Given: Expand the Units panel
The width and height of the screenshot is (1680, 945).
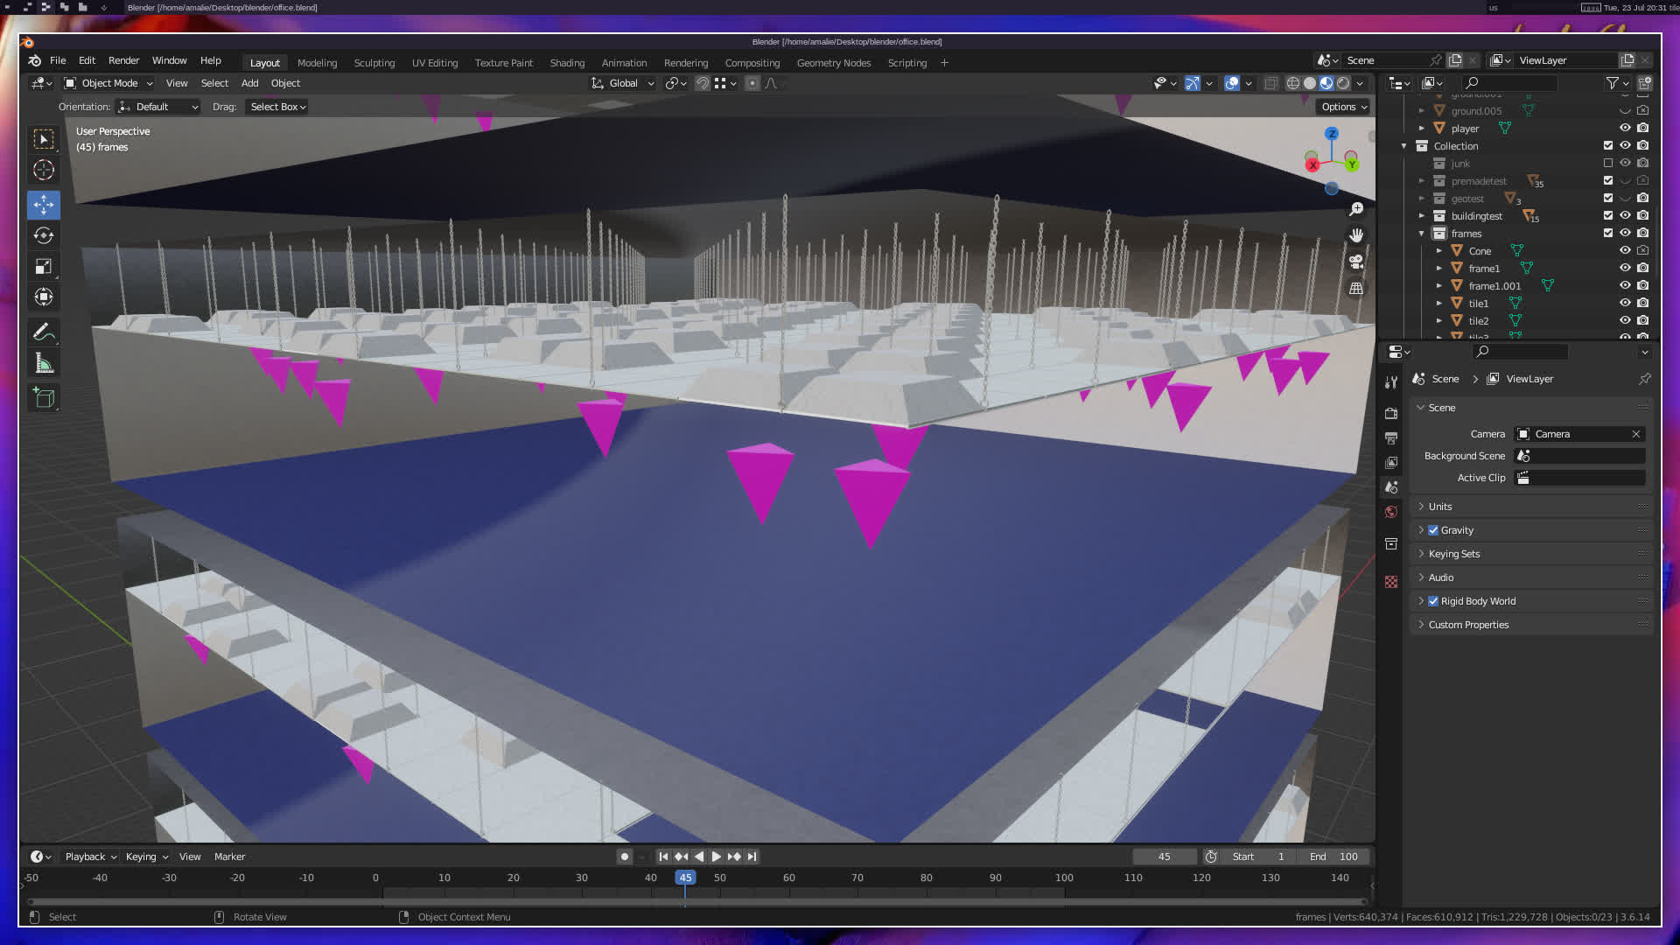Looking at the screenshot, I should [1440, 507].
